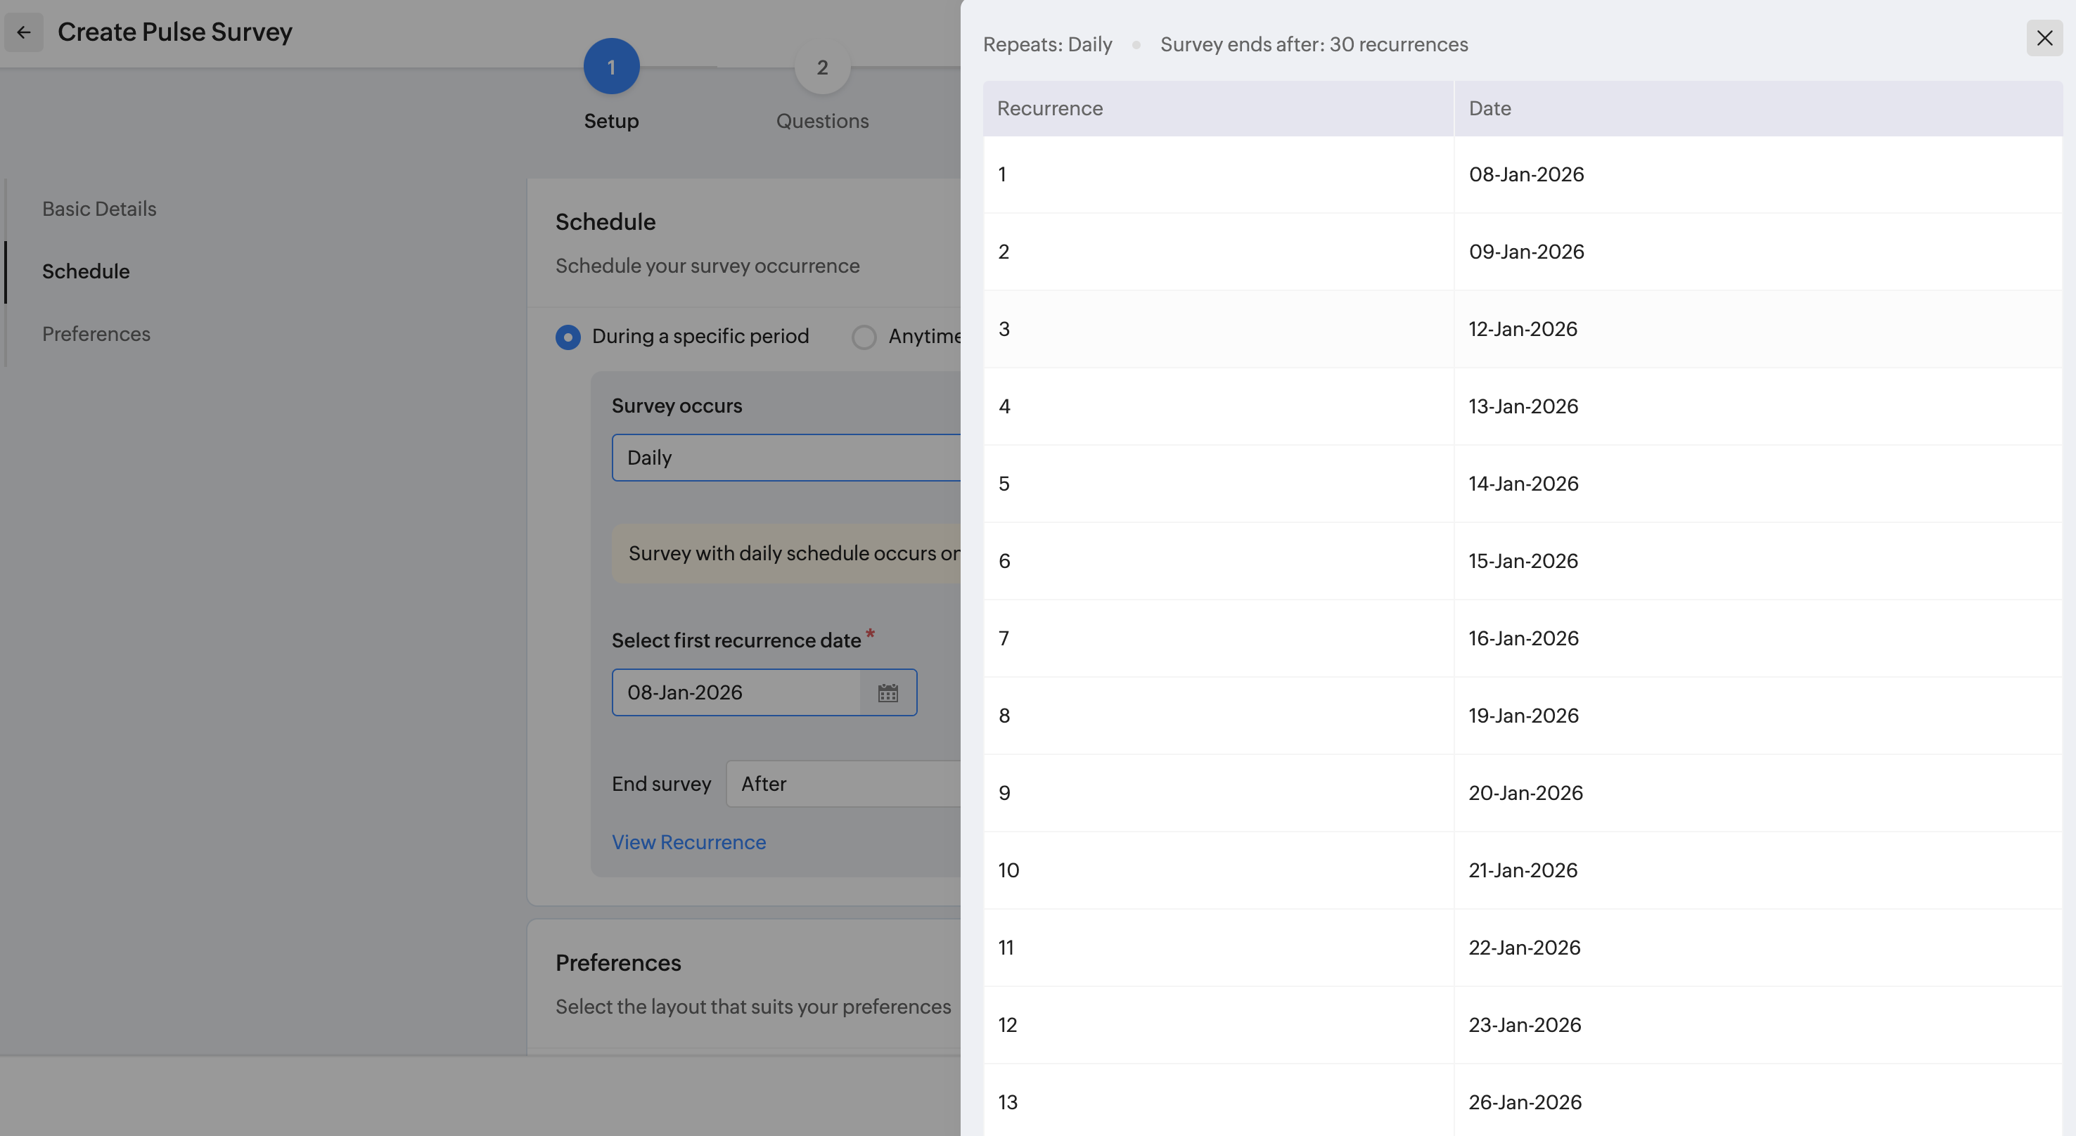
Task: Select During a specific period radio
Action: pos(568,337)
